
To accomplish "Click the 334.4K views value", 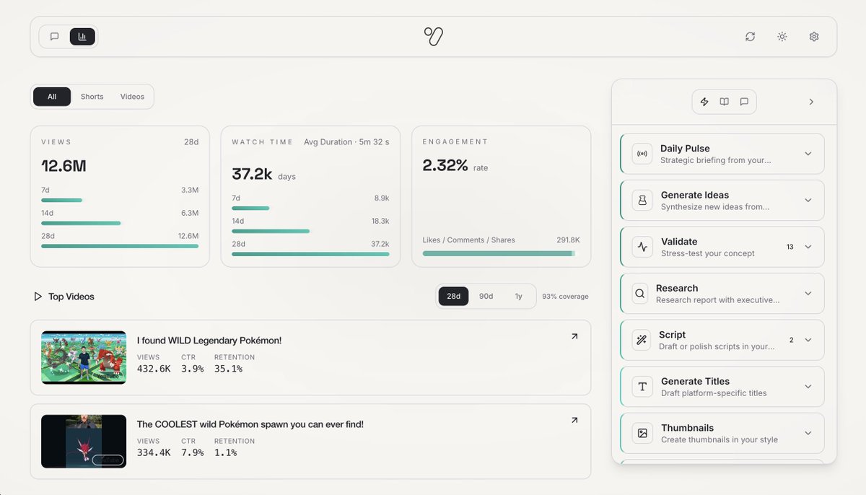I will tap(154, 452).
